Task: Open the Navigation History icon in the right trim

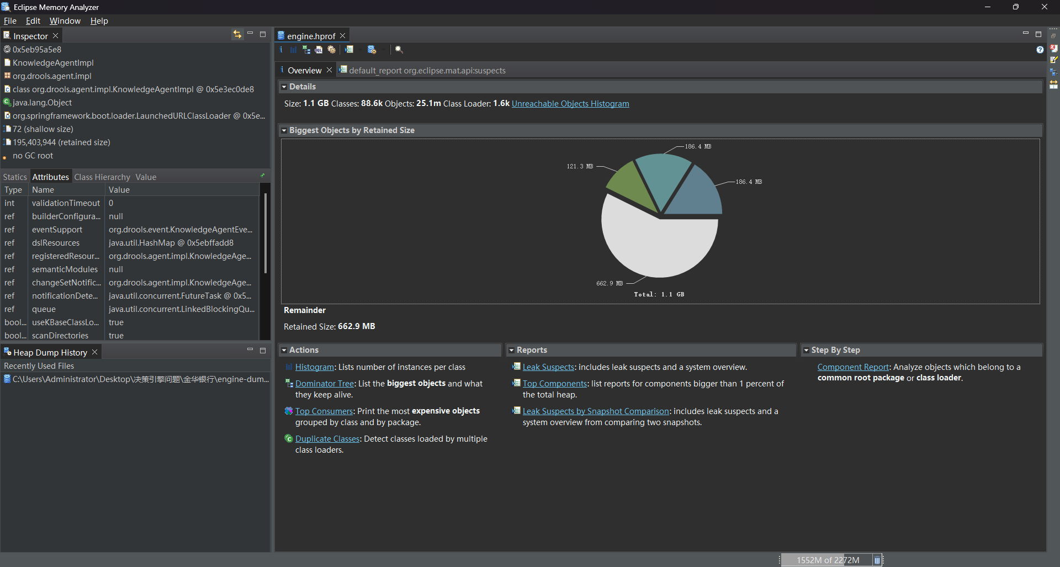Action: (x=1053, y=72)
